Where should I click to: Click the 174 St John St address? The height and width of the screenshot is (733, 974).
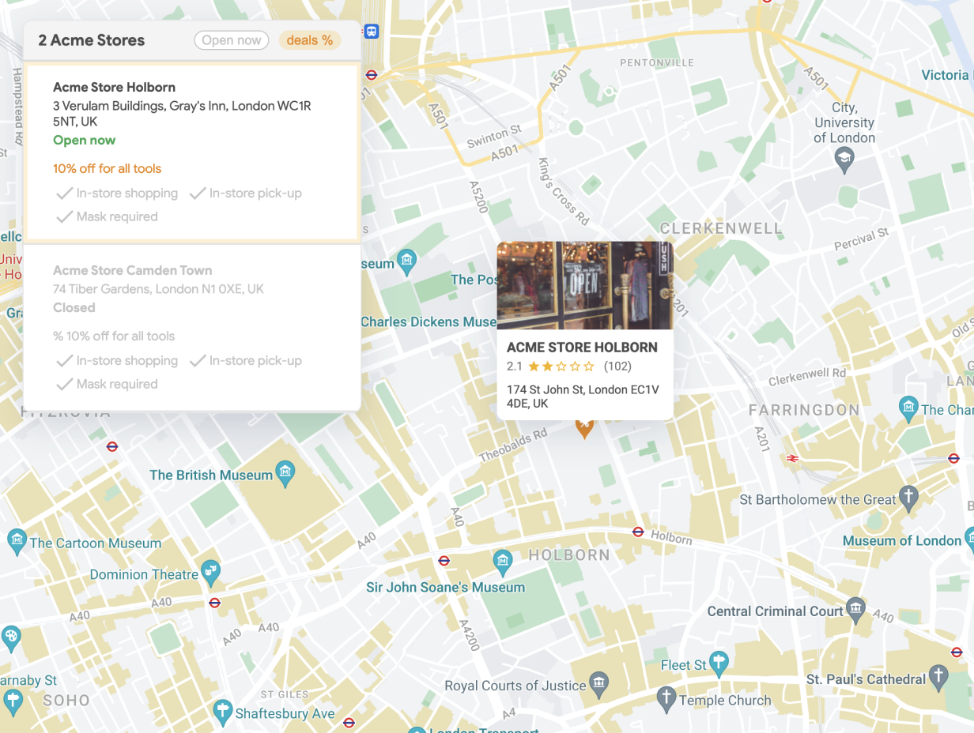pyautogui.click(x=583, y=397)
